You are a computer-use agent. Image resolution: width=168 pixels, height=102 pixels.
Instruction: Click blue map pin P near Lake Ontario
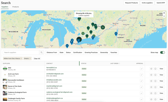[x=93, y=38]
